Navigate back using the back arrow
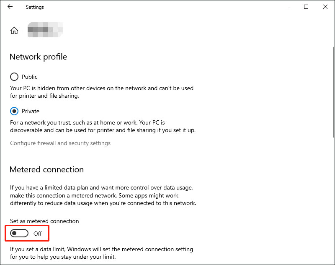This screenshot has width=335, height=265. [x=10, y=7]
